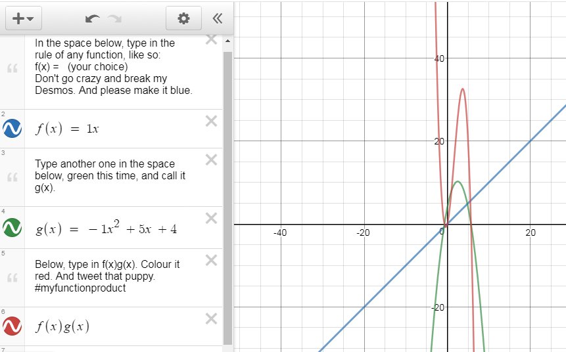This screenshot has height=352, width=566.
Task: Delete the first instruction note
Action: (211, 39)
